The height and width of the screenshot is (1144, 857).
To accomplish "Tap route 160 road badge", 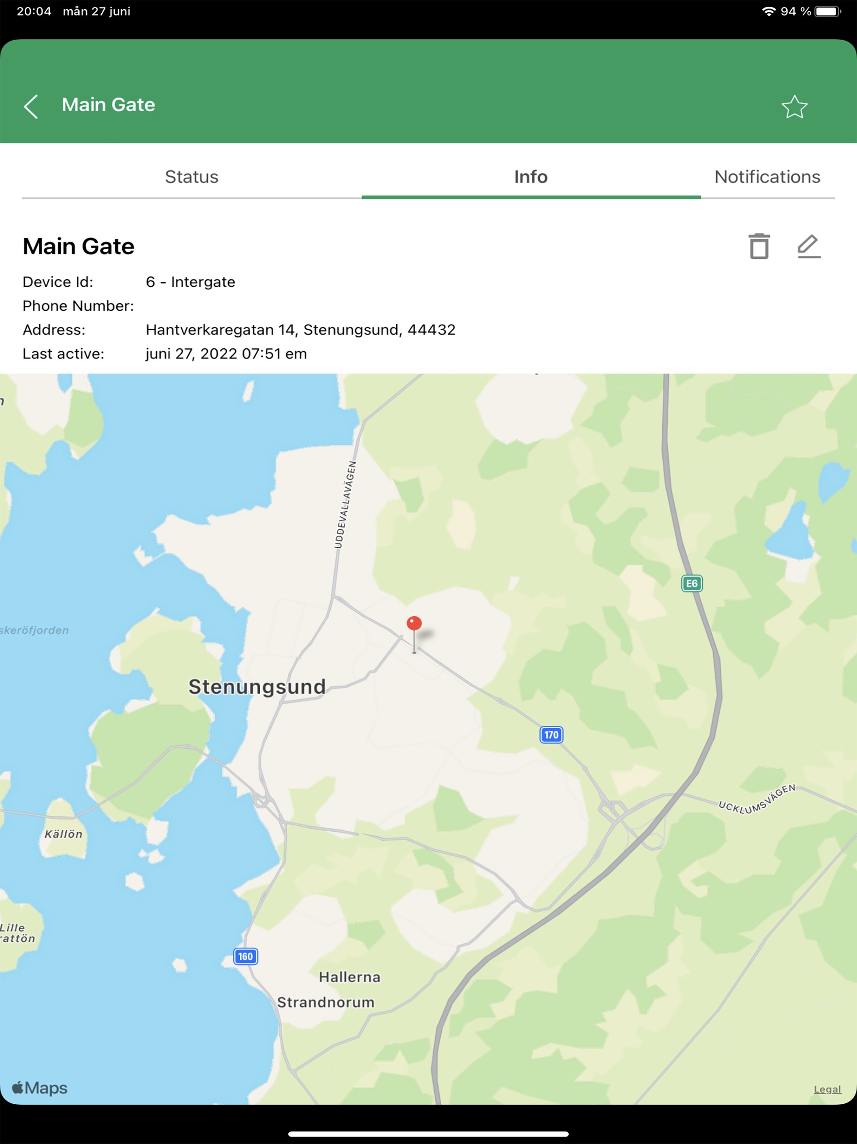I will coord(245,956).
